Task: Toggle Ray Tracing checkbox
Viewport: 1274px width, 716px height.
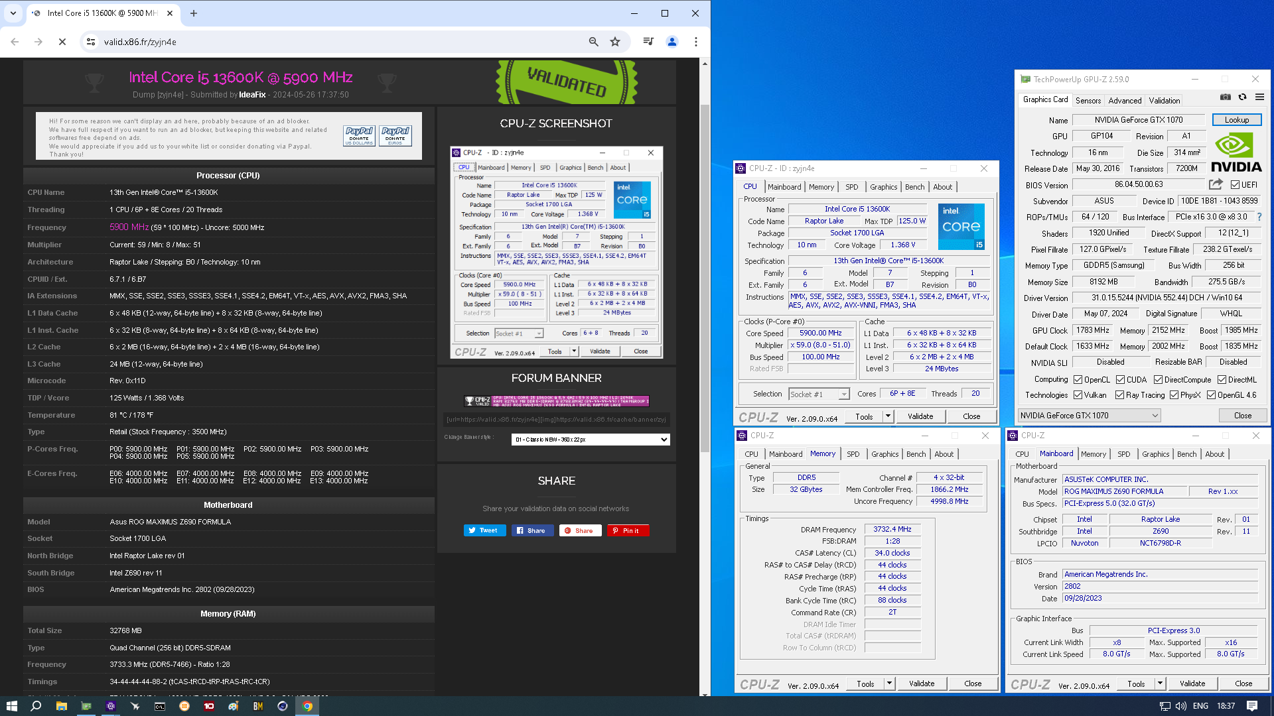Action: coord(1119,395)
